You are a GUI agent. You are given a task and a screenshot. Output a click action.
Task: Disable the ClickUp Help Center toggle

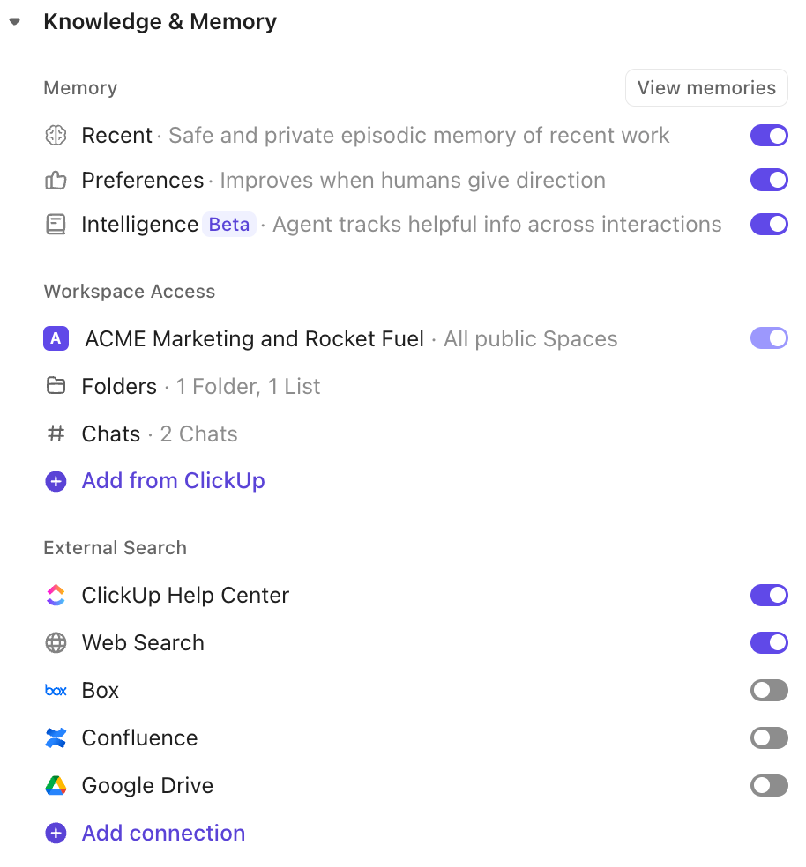pos(768,595)
